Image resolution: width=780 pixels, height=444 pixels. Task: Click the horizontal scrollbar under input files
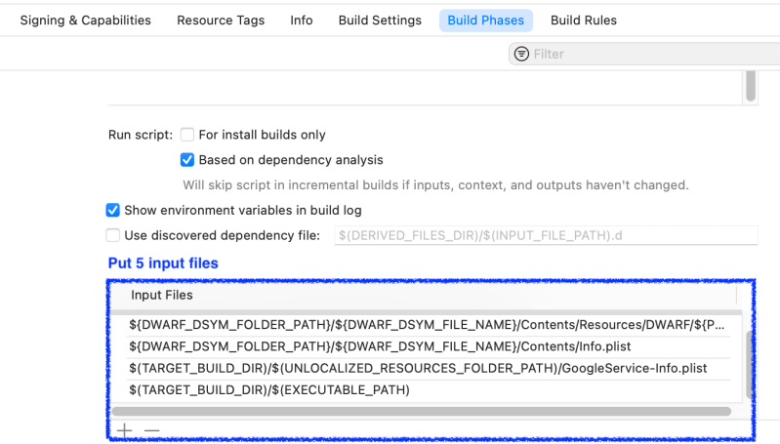(420, 412)
